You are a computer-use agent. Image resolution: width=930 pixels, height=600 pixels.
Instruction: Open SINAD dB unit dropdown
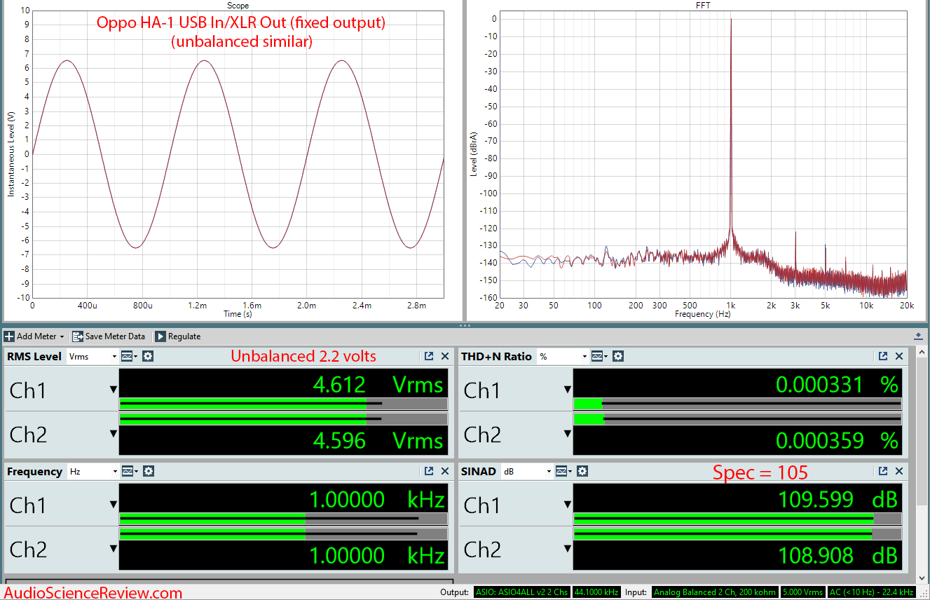click(x=527, y=471)
